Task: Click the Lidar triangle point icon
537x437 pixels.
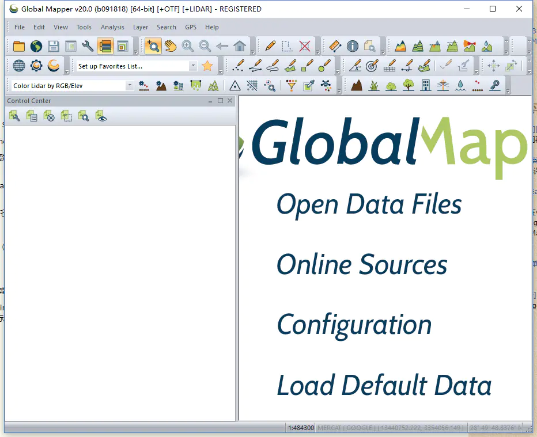Action: (235, 85)
